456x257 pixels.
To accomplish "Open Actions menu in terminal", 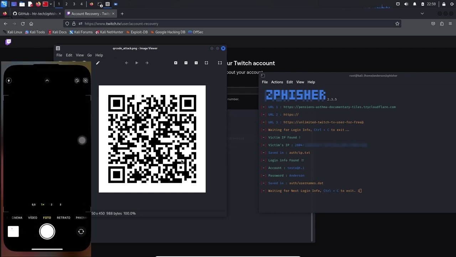I will (x=277, y=82).
